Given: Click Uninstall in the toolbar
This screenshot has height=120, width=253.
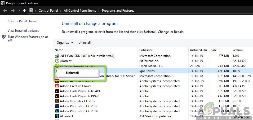Looking at the screenshot, I should click(85, 43).
